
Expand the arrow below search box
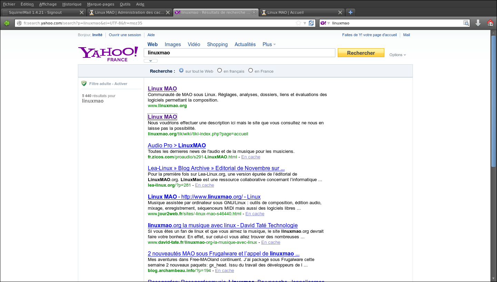[151, 61]
